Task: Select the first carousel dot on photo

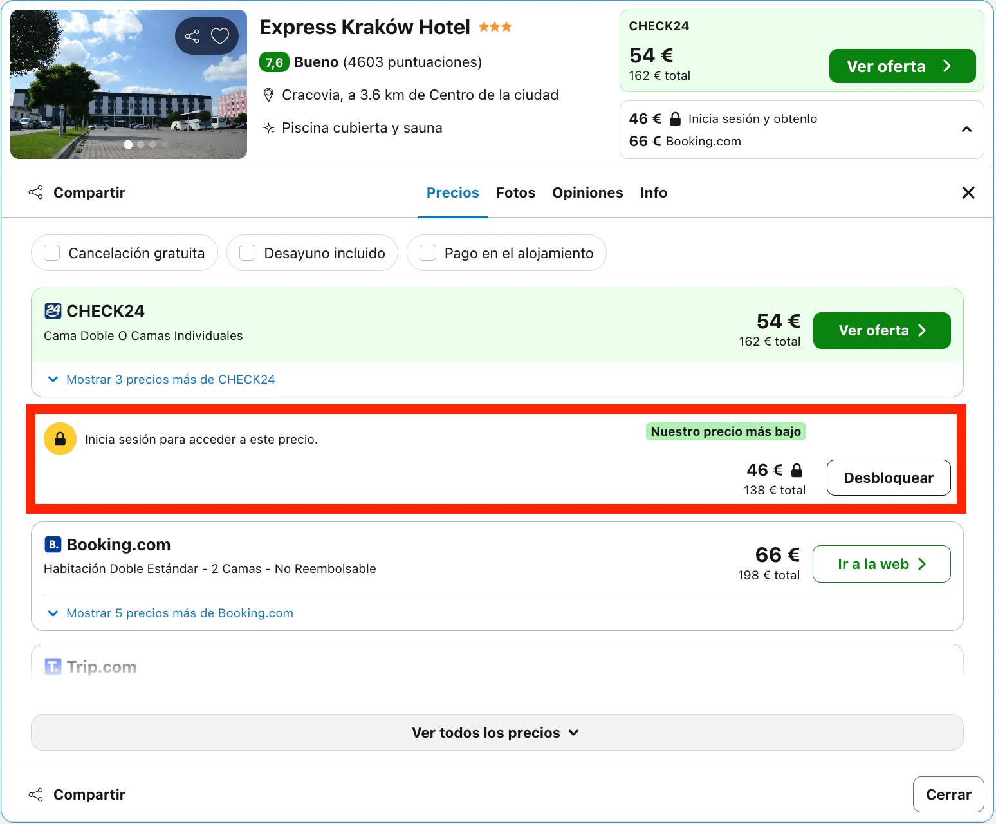Action: pyautogui.click(x=129, y=144)
